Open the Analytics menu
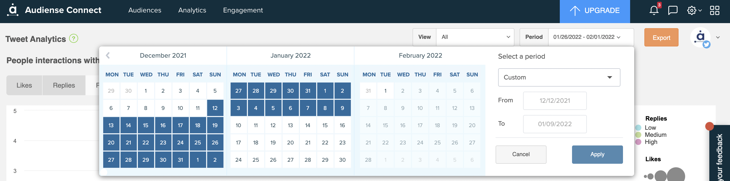The width and height of the screenshot is (730, 181). [192, 10]
